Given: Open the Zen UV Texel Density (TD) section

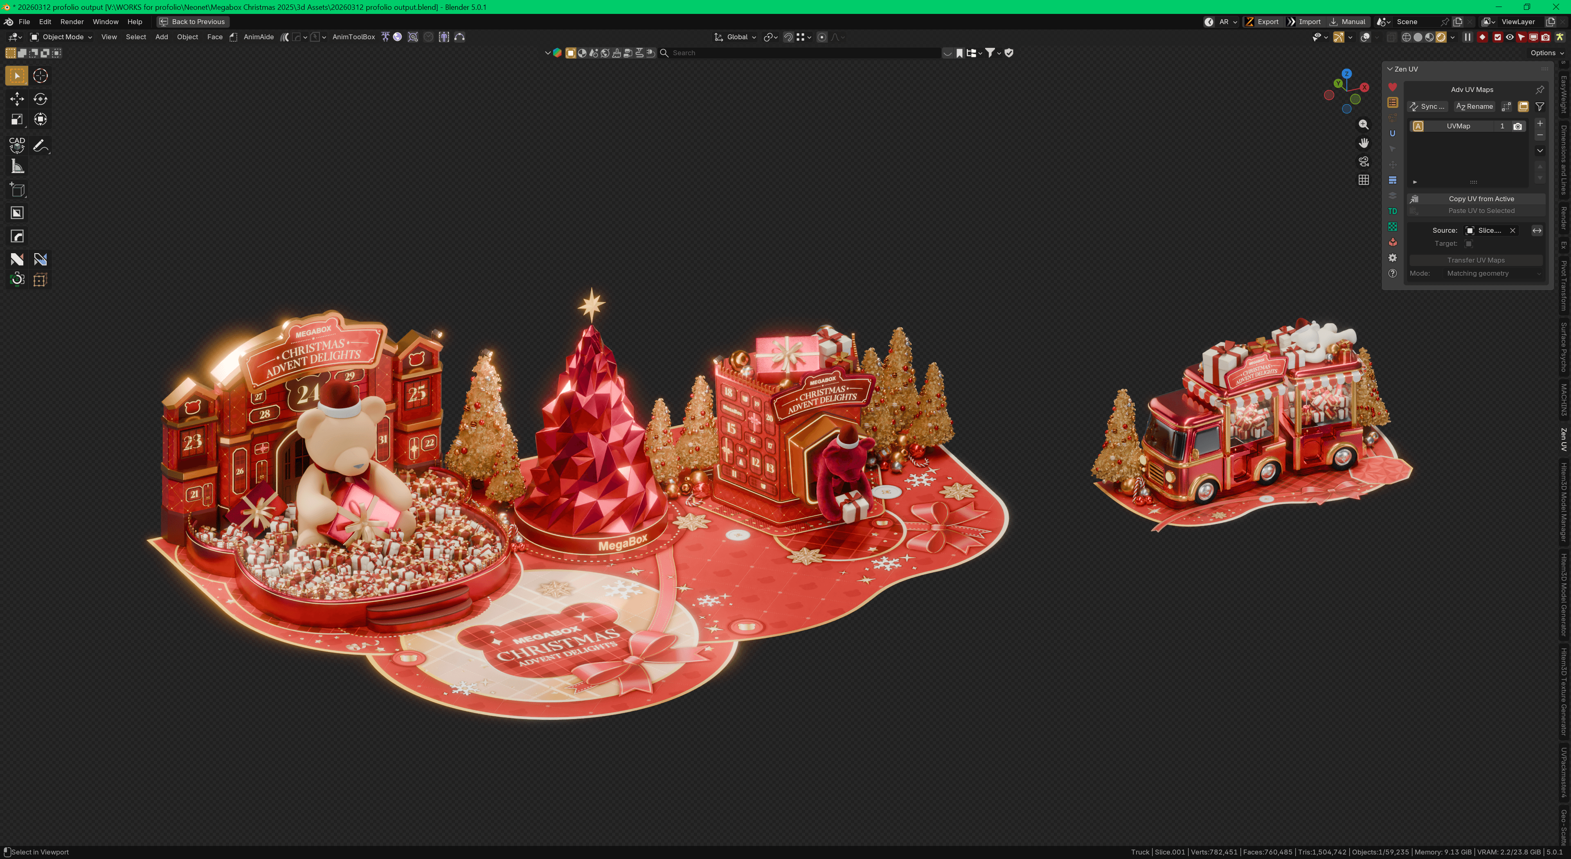Looking at the screenshot, I should coord(1392,211).
